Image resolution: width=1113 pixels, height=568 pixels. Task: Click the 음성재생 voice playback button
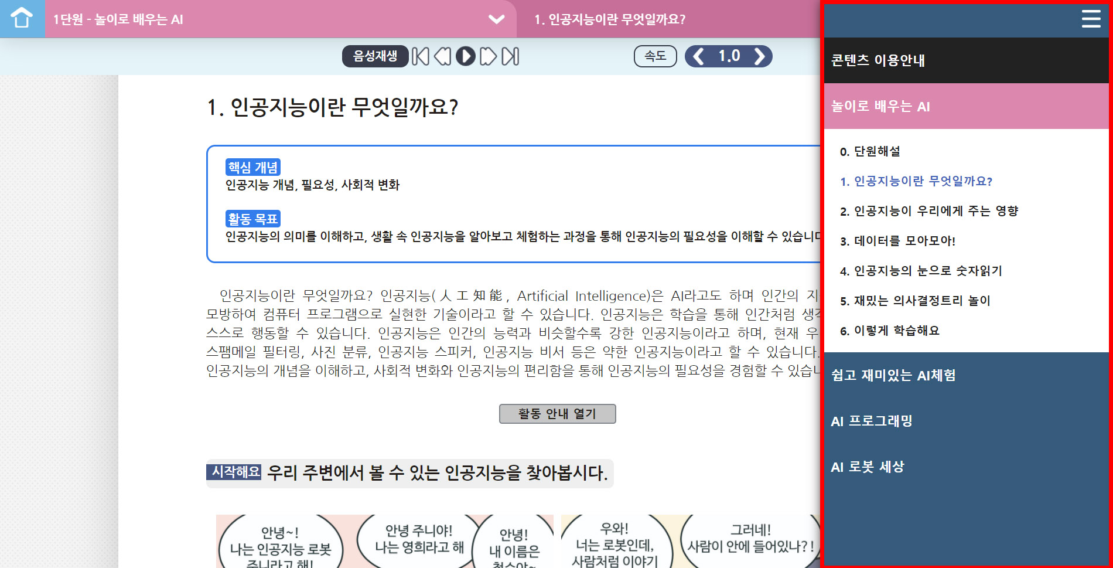(x=375, y=56)
